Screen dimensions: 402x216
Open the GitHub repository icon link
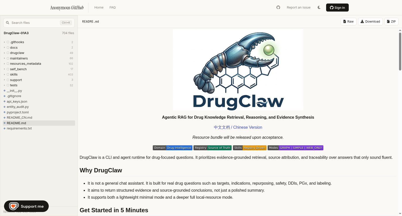pos(278,8)
